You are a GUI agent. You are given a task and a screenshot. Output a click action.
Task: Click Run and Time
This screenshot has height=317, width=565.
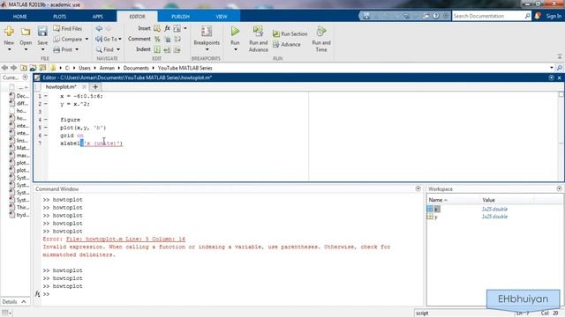(321, 39)
